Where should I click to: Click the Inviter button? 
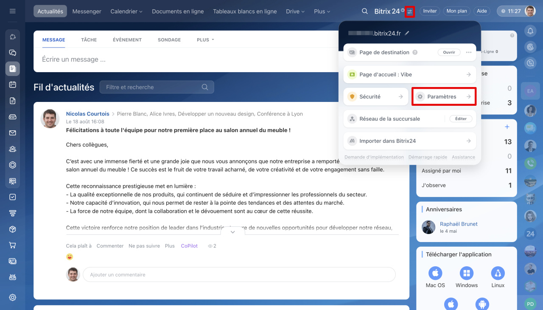430,11
